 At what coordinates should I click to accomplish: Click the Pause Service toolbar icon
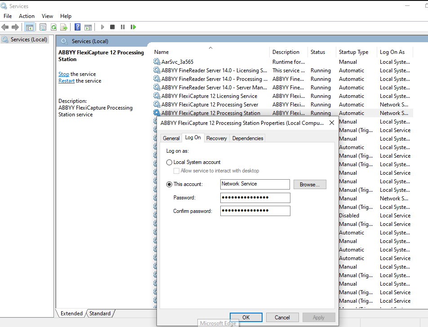point(123,27)
